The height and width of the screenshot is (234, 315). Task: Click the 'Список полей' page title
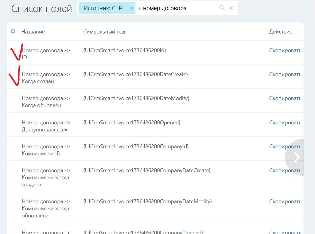[41, 8]
